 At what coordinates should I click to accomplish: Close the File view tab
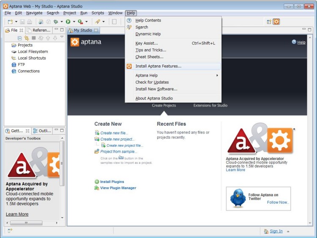[21, 30]
